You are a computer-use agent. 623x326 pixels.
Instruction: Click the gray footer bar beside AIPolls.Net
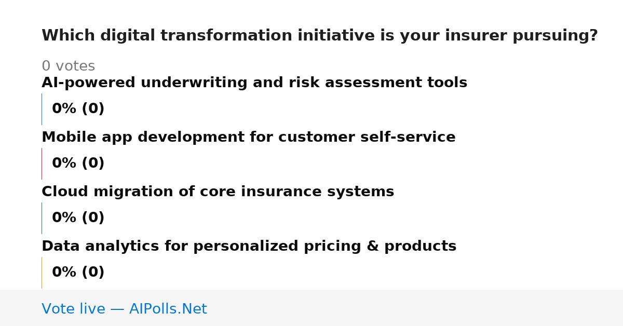click(415, 308)
